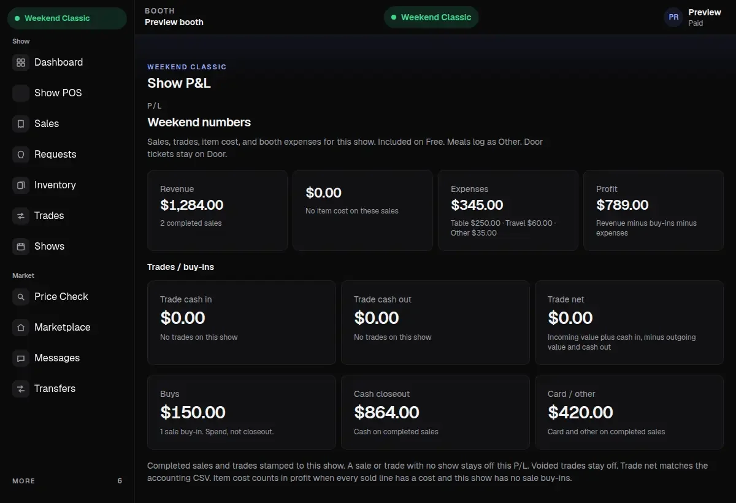Click the number 6 beside MORE

120,481
